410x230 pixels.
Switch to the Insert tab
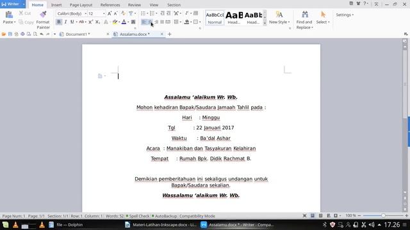pos(56,5)
